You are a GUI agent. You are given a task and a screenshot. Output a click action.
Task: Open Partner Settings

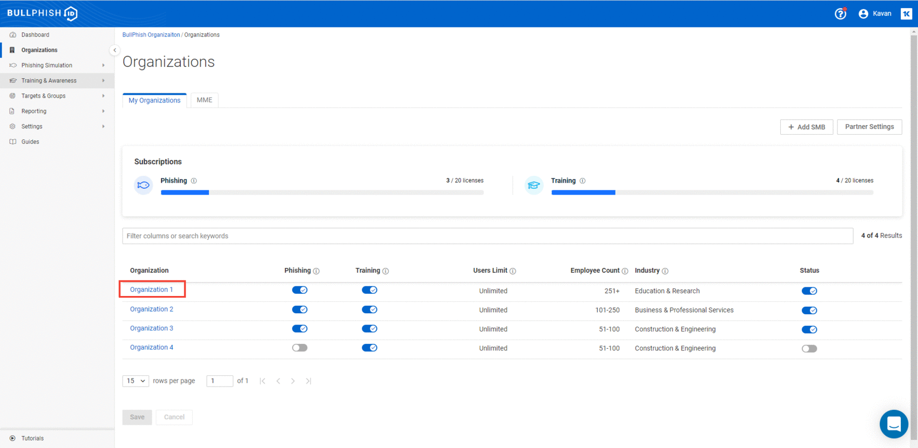(x=869, y=127)
